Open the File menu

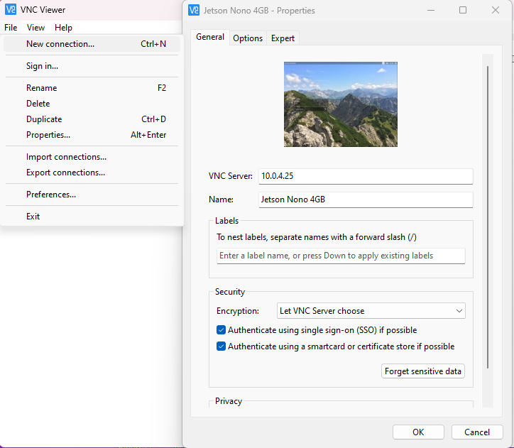(x=11, y=28)
